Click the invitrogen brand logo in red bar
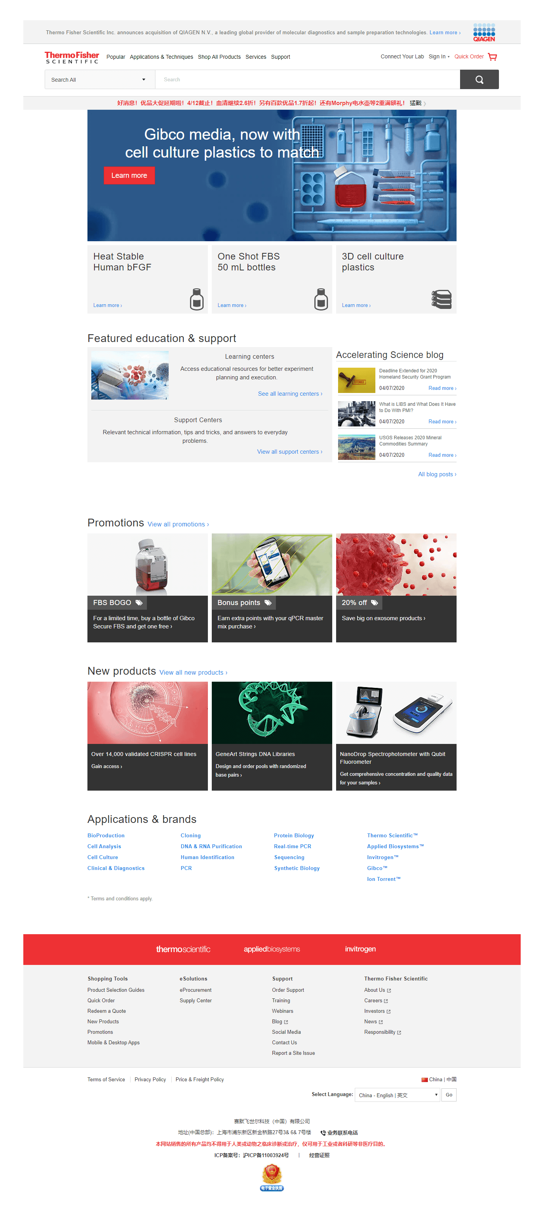This screenshot has width=544, height=1219. (x=360, y=949)
